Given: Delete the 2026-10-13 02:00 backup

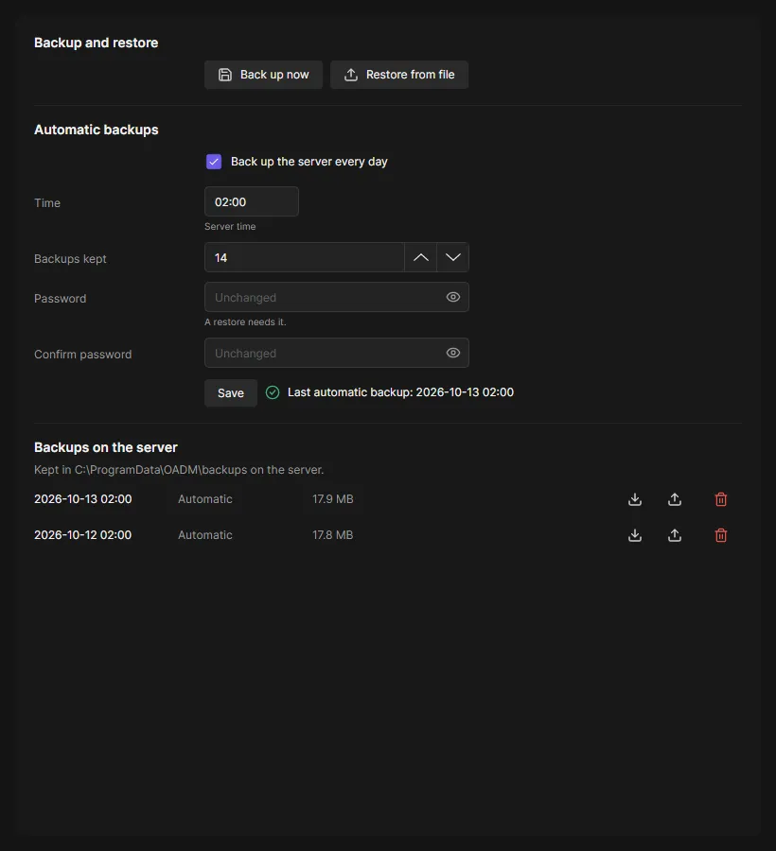Looking at the screenshot, I should point(720,499).
